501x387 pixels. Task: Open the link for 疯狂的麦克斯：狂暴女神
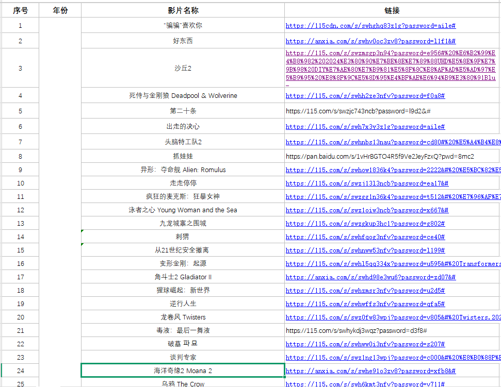[x=393, y=197]
